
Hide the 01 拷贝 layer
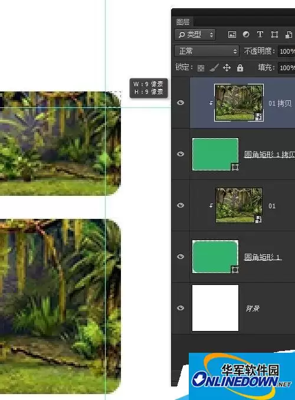point(181,103)
